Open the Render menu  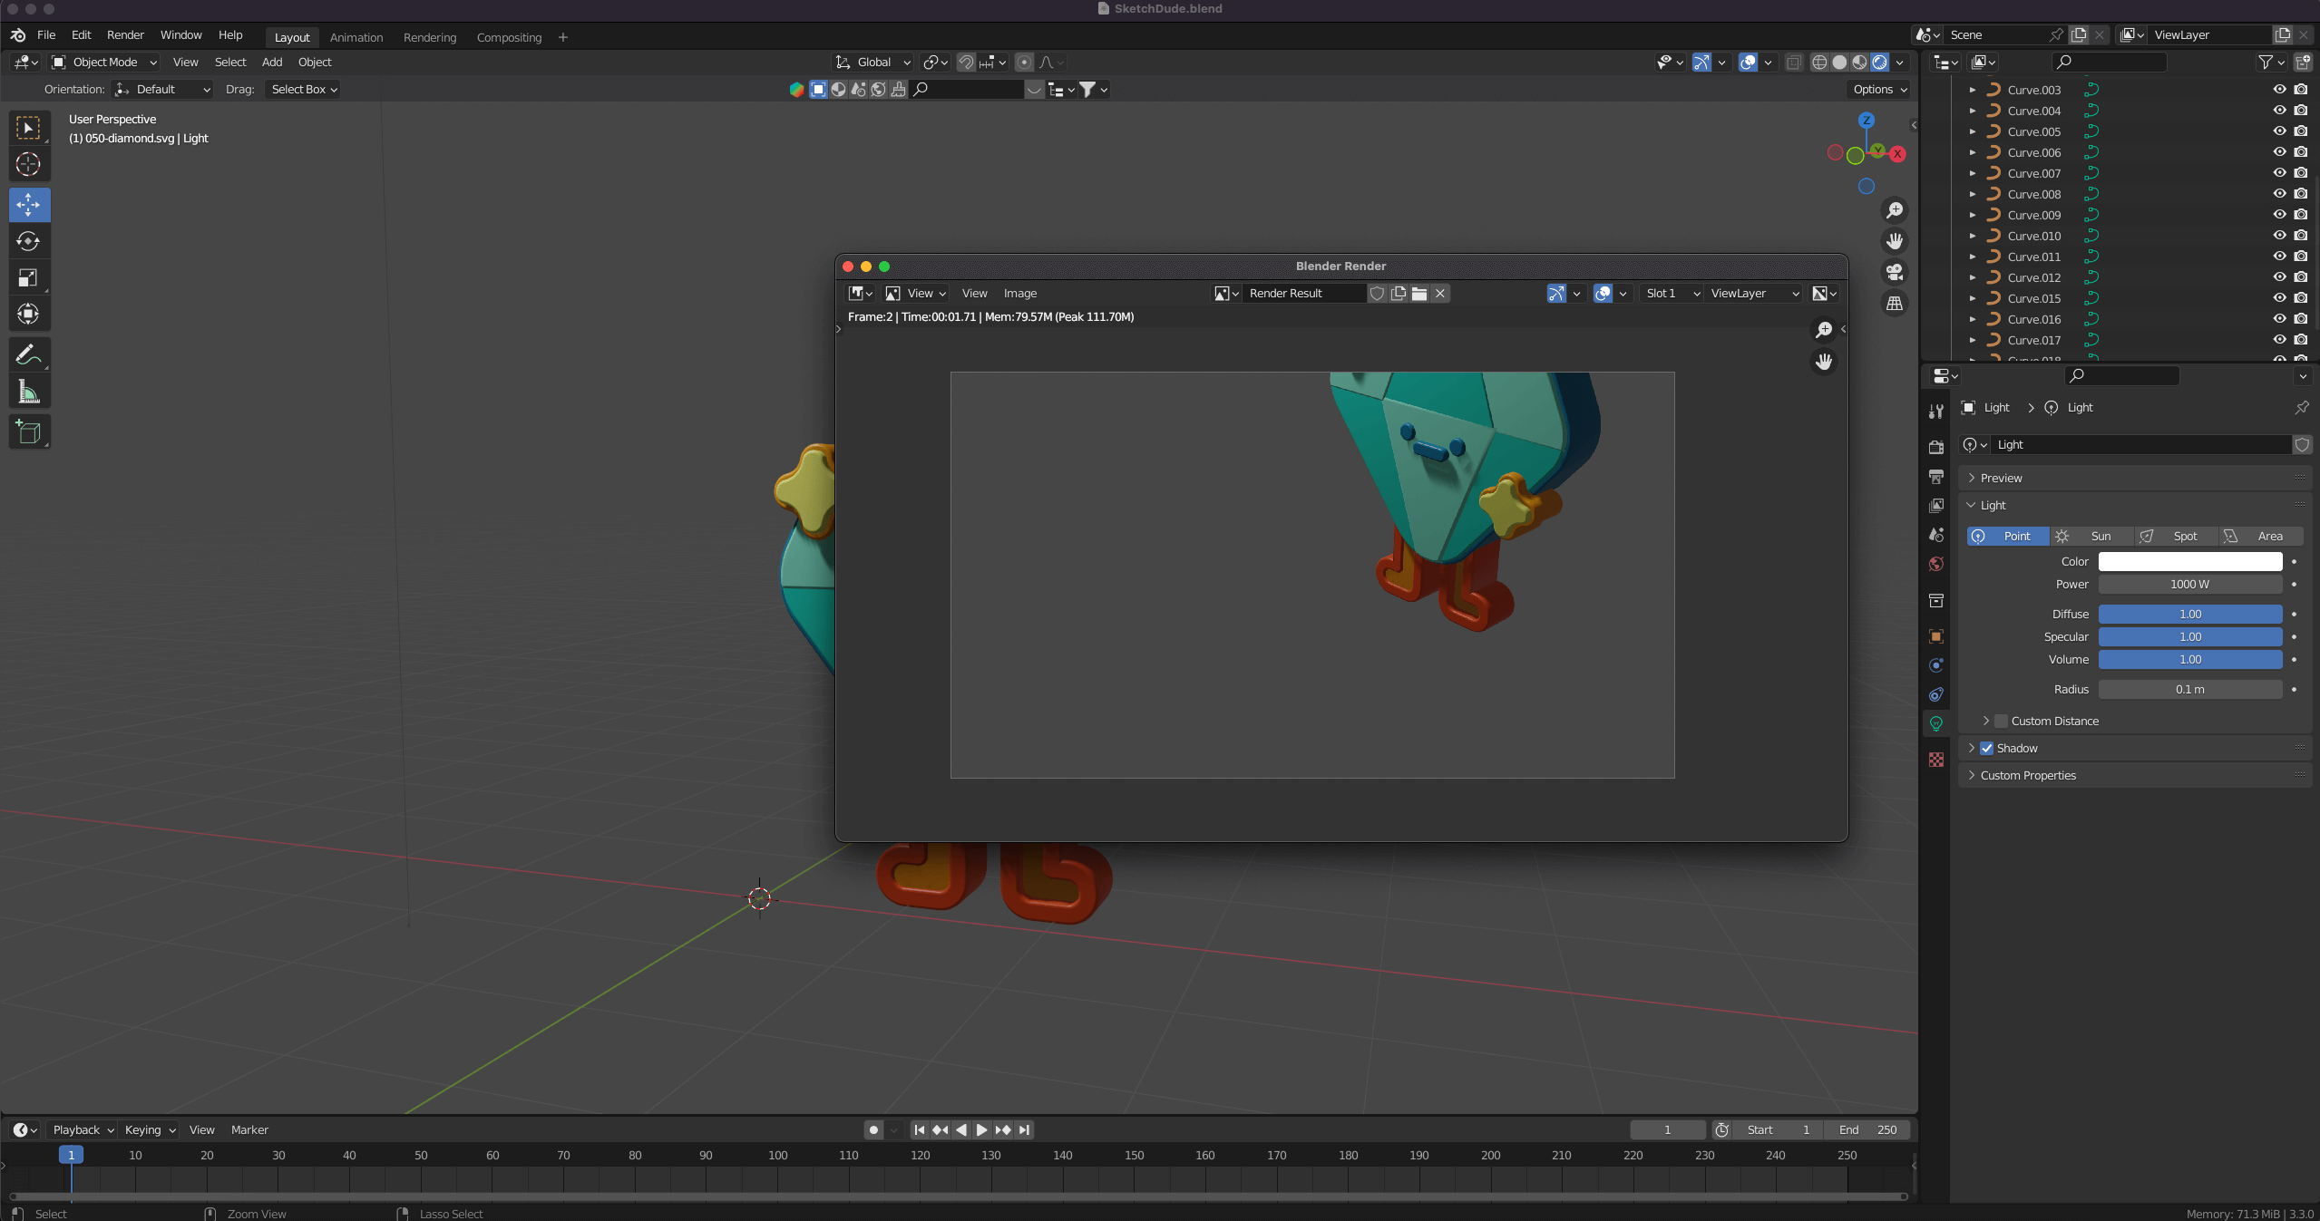(x=125, y=34)
